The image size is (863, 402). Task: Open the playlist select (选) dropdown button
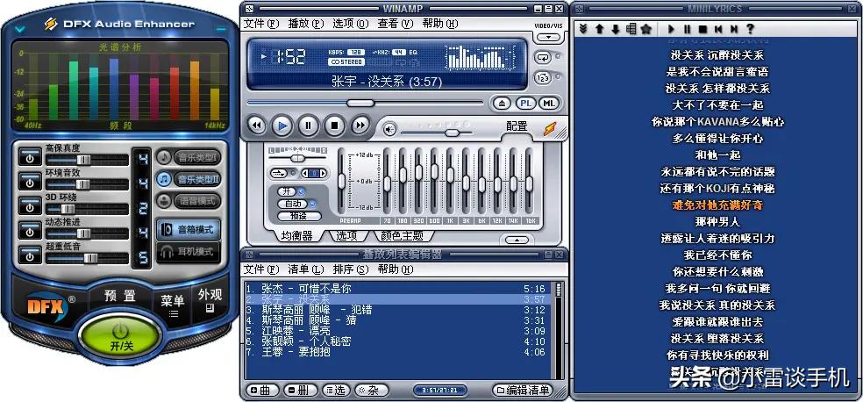336,391
